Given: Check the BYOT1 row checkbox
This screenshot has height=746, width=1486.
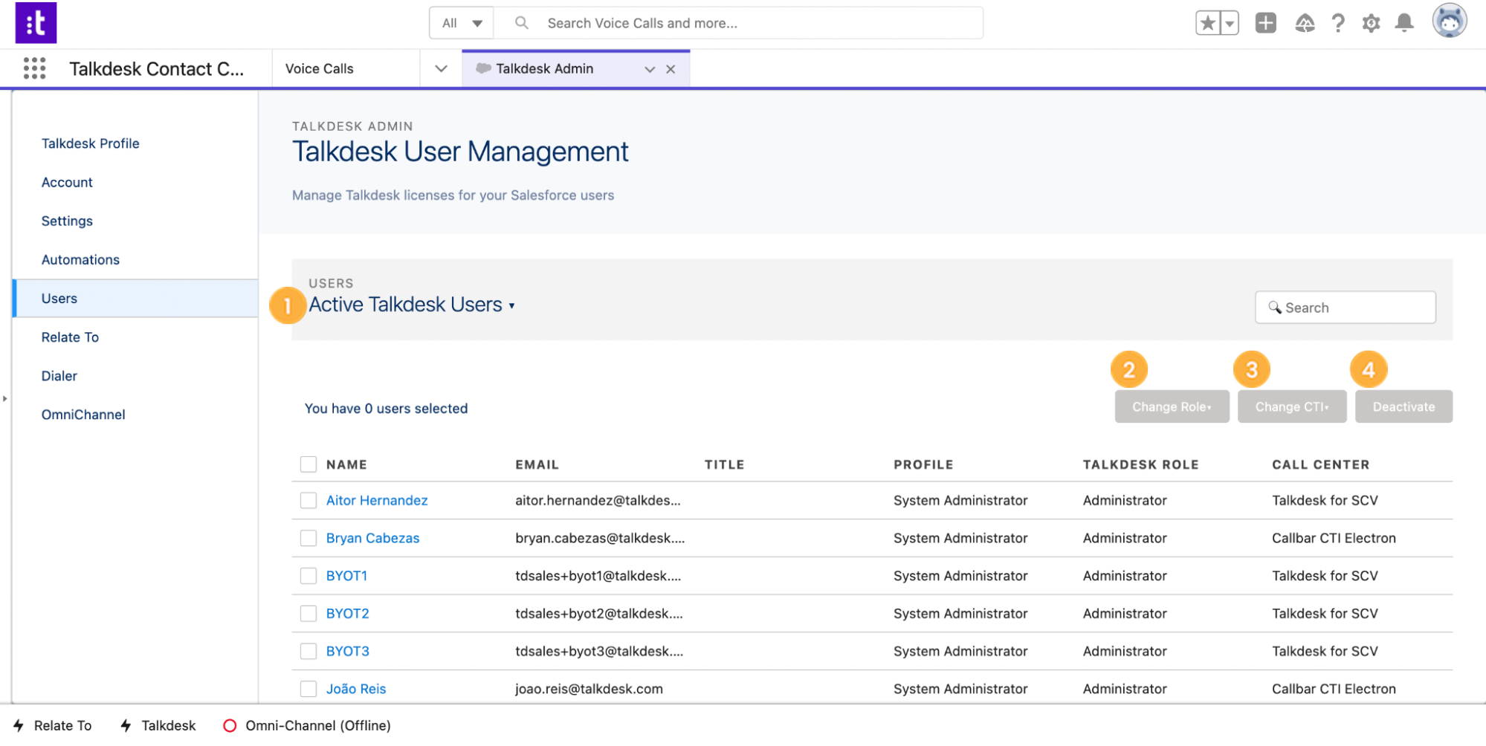Looking at the screenshot, I should coord(308,576).
